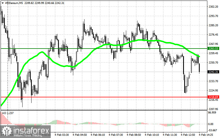The image size is (220, 138).
Task: Click price scale value 2293.70
Action: point(213,16)
